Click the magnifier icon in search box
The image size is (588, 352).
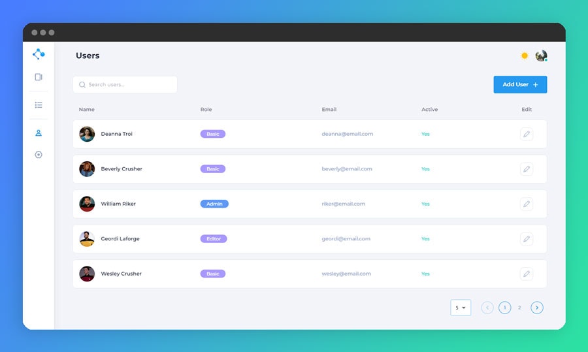pyautogui.click(x=82, y=85)
